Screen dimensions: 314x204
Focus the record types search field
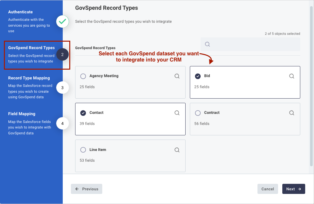[x=250, y=44]
